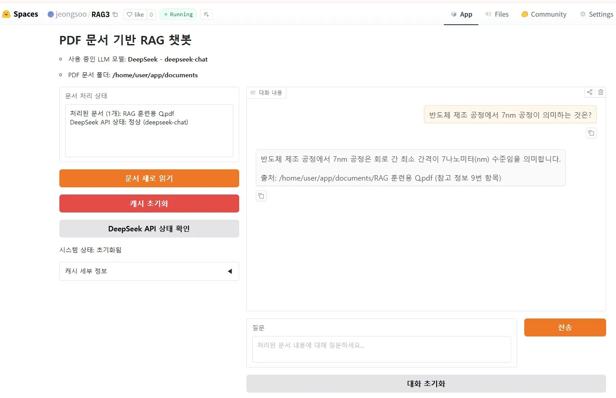Click the App tab cube icon
Viewport: 616px width, 398px height.
[x=454, y=14]
